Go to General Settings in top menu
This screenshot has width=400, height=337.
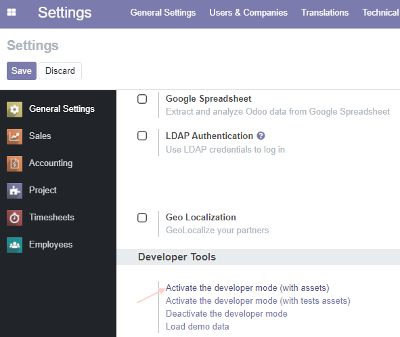tap(163, 12)
